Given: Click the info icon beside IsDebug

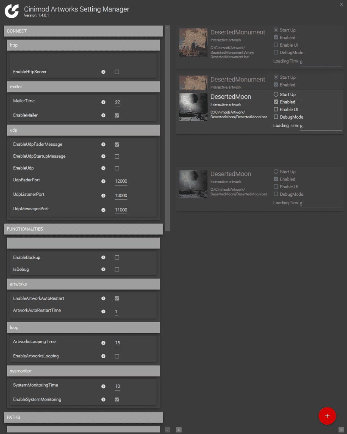Looking at the screenshot, I should pos(103,269).
